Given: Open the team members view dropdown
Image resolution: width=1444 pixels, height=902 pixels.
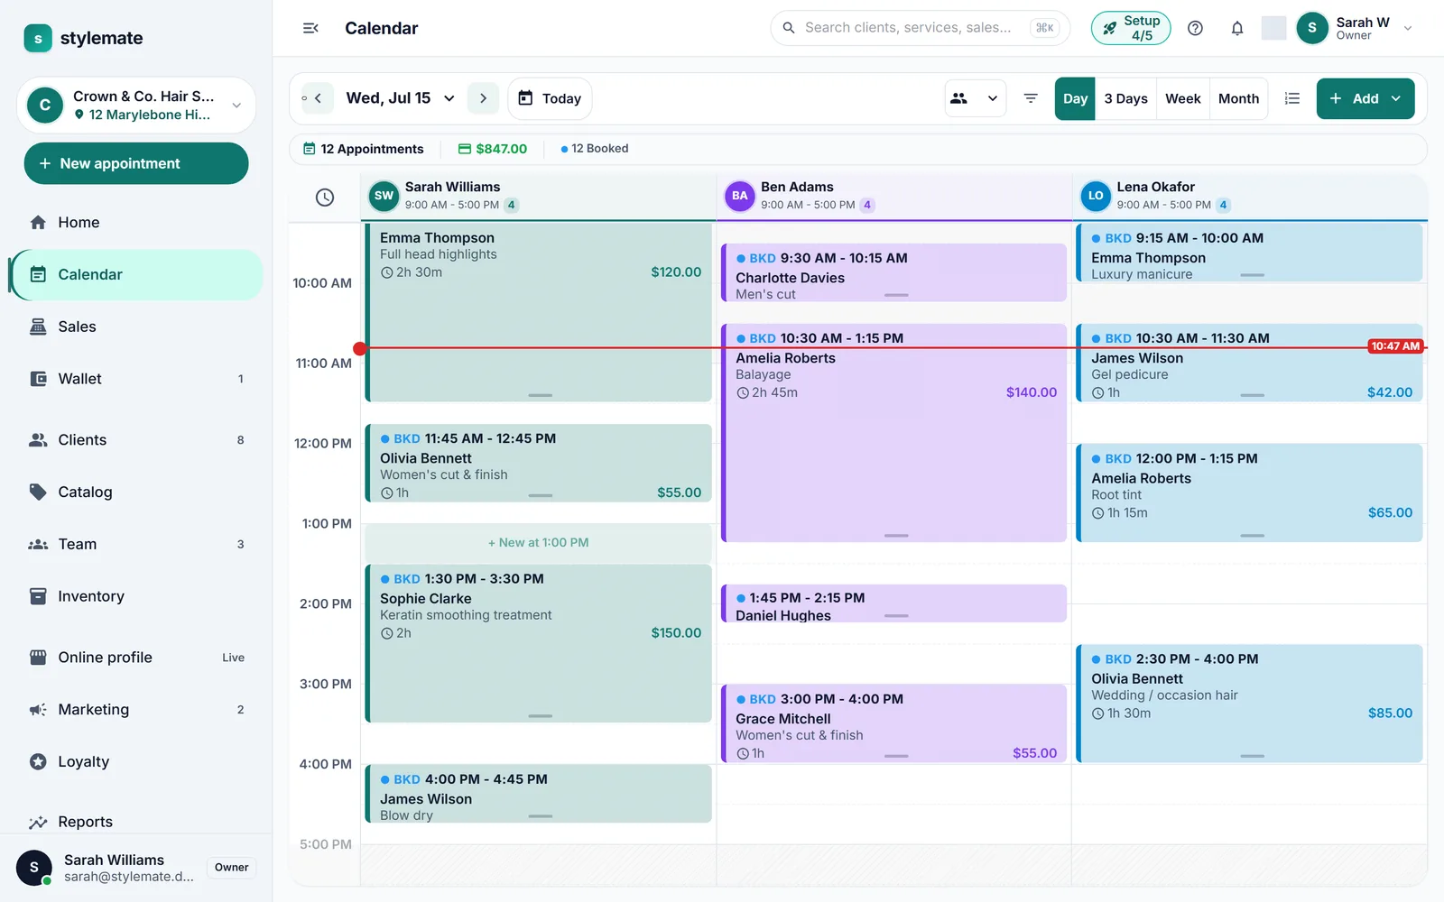Looking at the screenshot, I should click(x=976, y=98).
